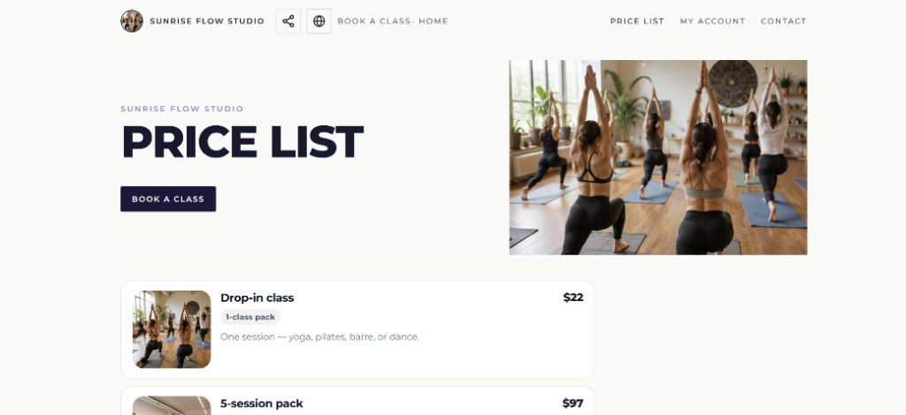Open the Contact page

[784, 21]
